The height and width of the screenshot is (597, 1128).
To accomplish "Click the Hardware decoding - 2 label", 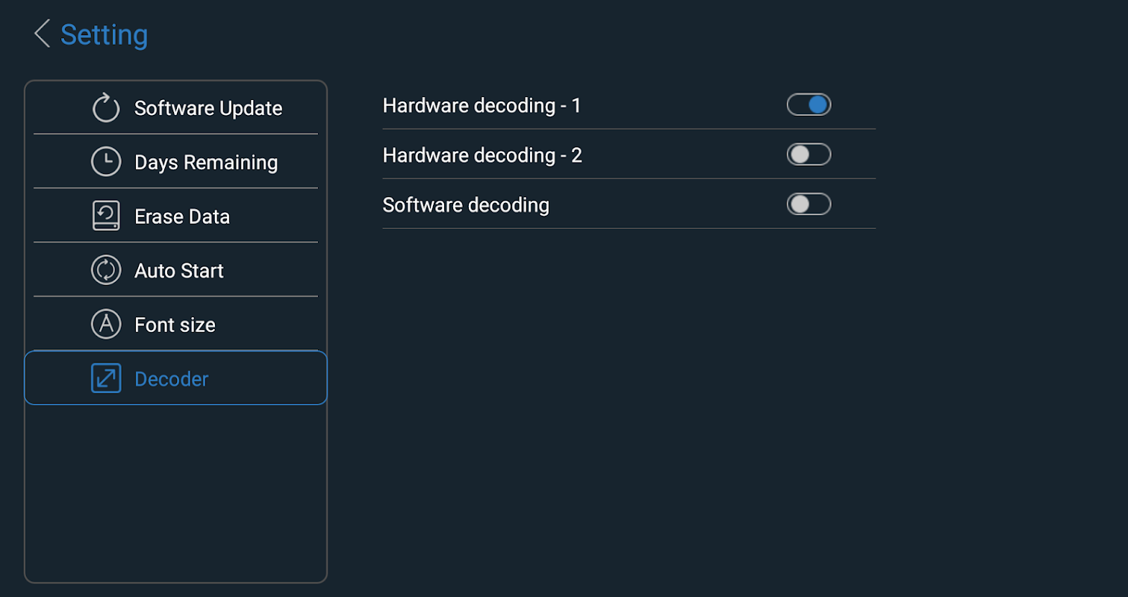I will 482,155.
